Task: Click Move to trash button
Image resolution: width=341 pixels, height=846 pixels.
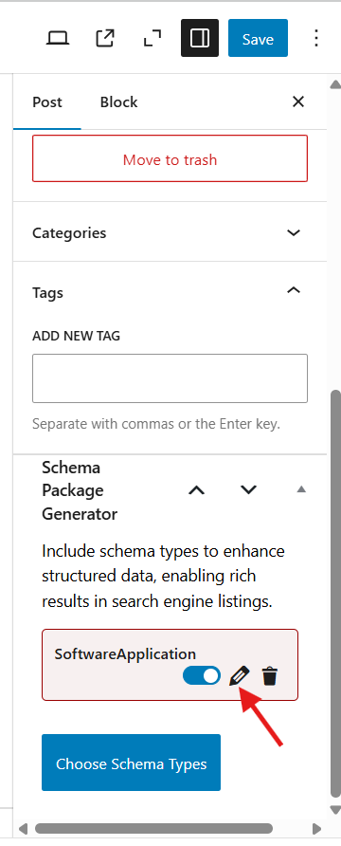Action: tap(170, 158)
